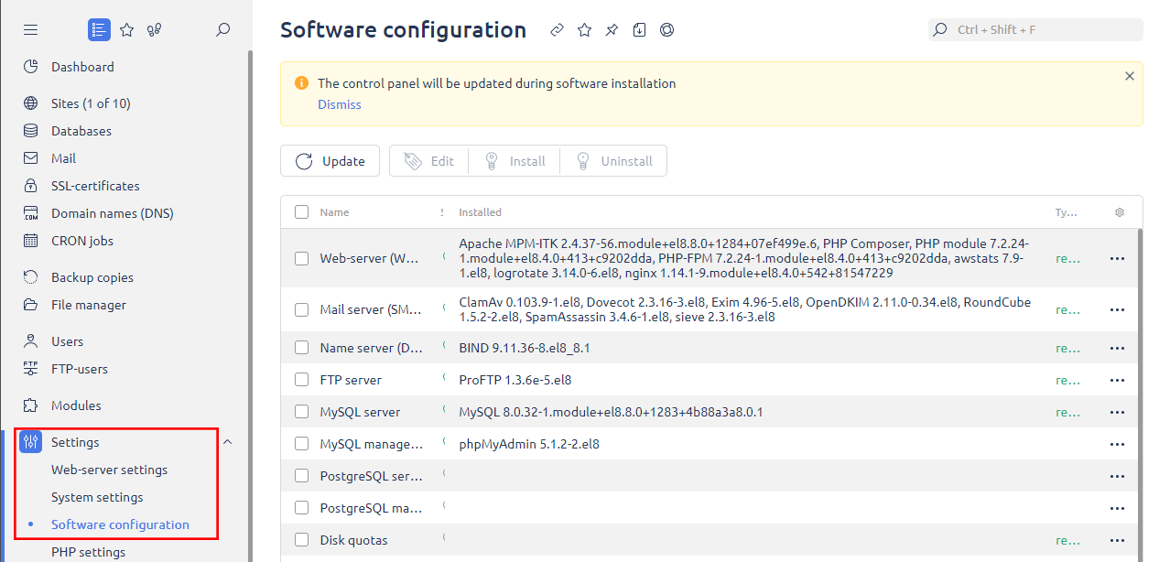Viewport: 1170px width, 562px height.
Task: Click the help icon next to title
Action: pos(666,30)
